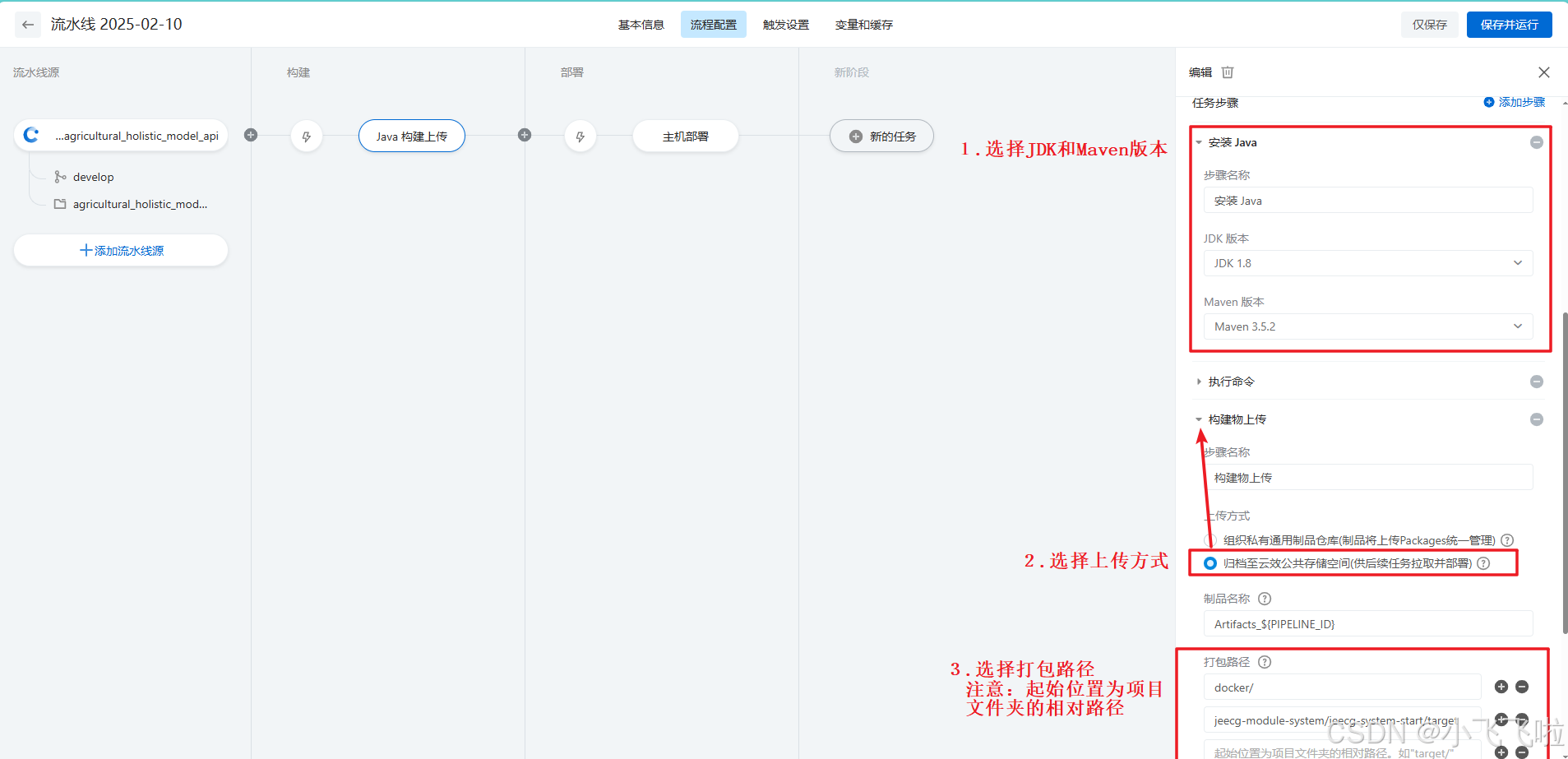The width and height of the screenshot is (1568, 759).
Task: Click the branch icon next to develop
Action: (60, 177)
